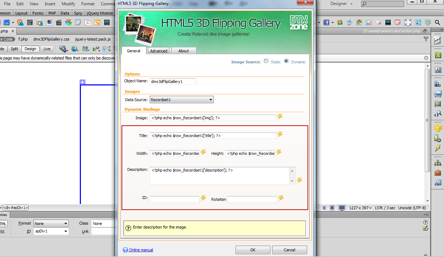The width and height of the screenshot is (444, 257).
Task: Open the globe Preview in Browser icon
Action: point(74,49)
